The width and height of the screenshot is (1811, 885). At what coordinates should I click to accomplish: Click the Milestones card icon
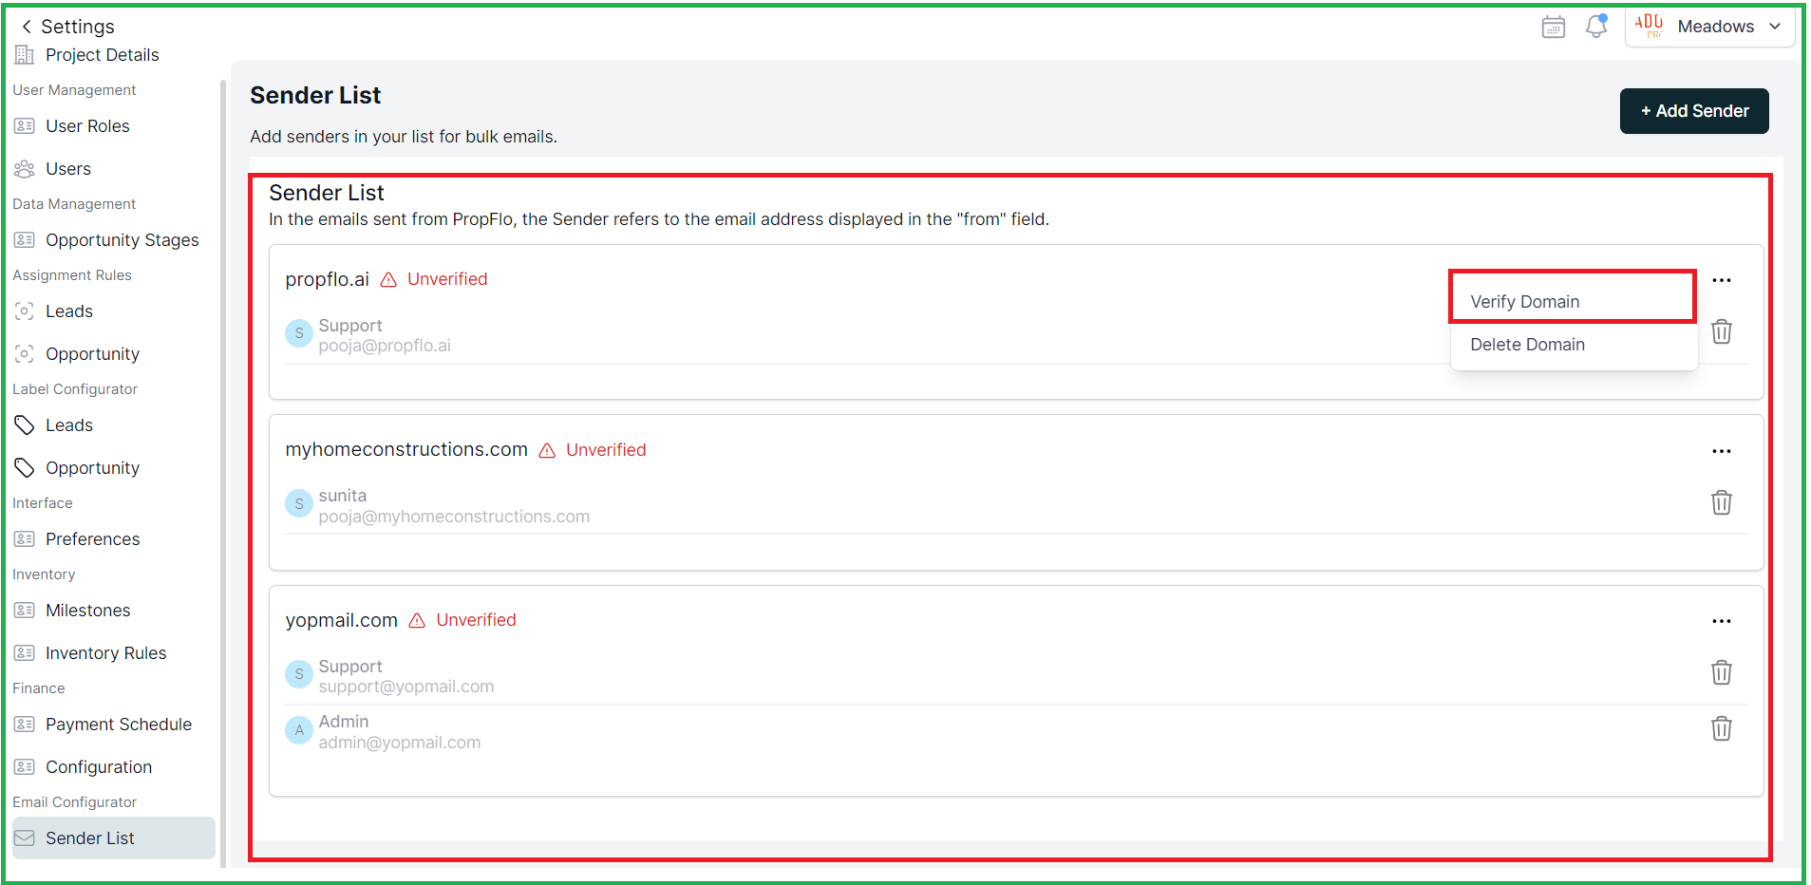click(25, 611)
